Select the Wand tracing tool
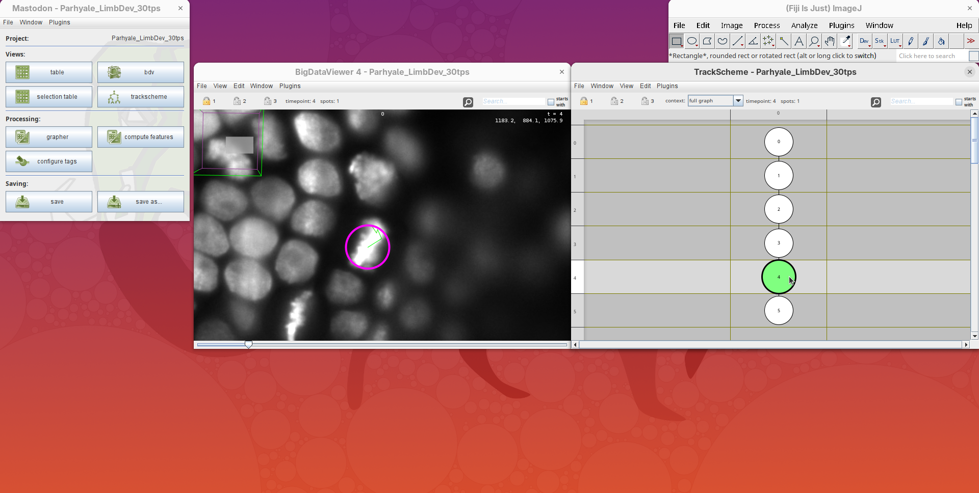The height and width of the screenshot is (493, 979). pyautogui.click(x=784, y=41)
